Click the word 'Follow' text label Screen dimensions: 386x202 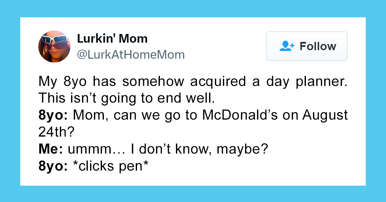pyautogui.click(x=318, y=46)
